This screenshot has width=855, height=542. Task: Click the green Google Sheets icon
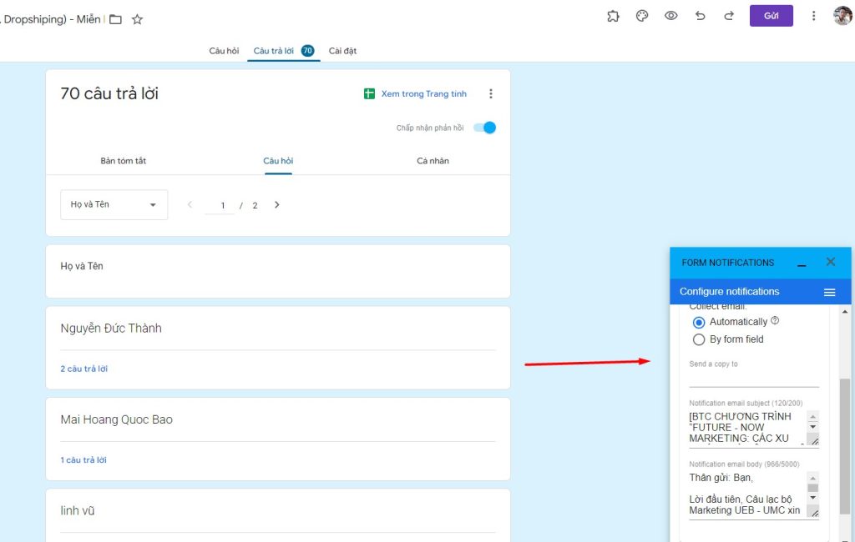tap(368, 93)
